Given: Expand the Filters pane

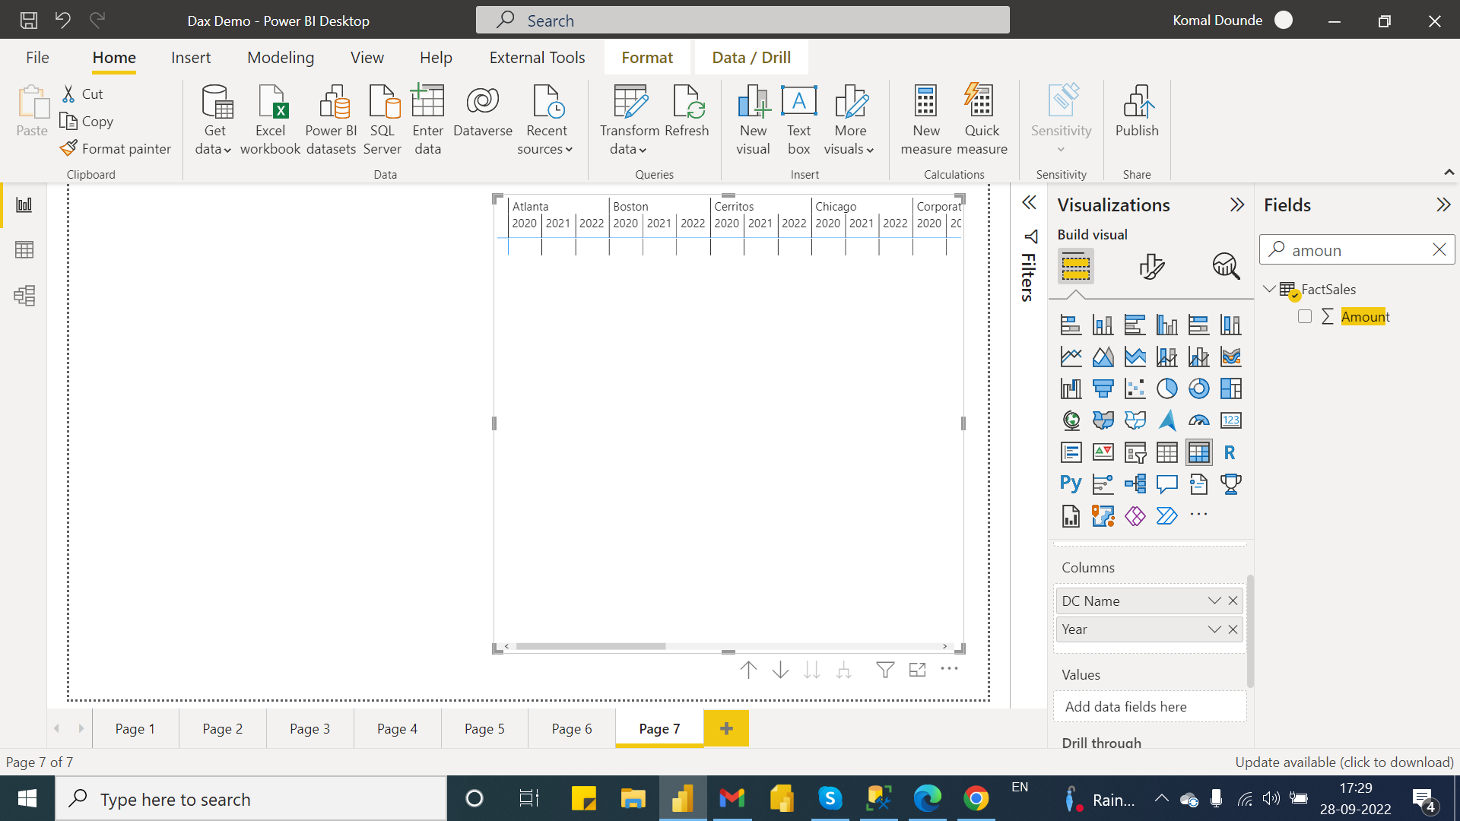Looking at the screenshot, I should click(1029, 203).
